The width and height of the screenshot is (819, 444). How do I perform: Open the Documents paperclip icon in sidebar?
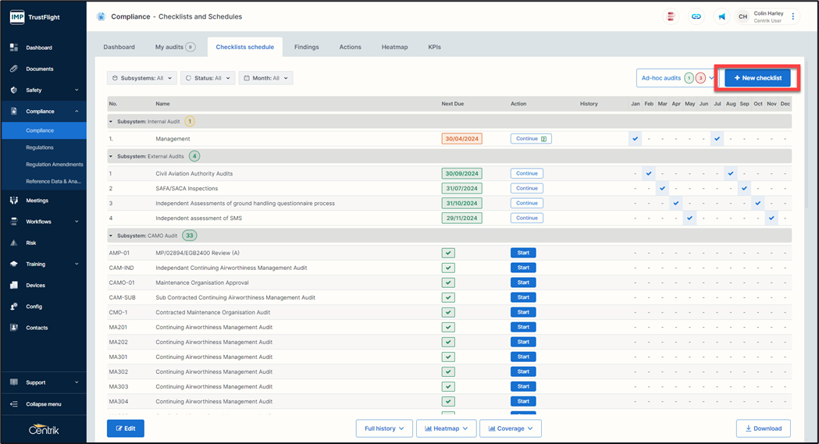(x=14, y=69)
